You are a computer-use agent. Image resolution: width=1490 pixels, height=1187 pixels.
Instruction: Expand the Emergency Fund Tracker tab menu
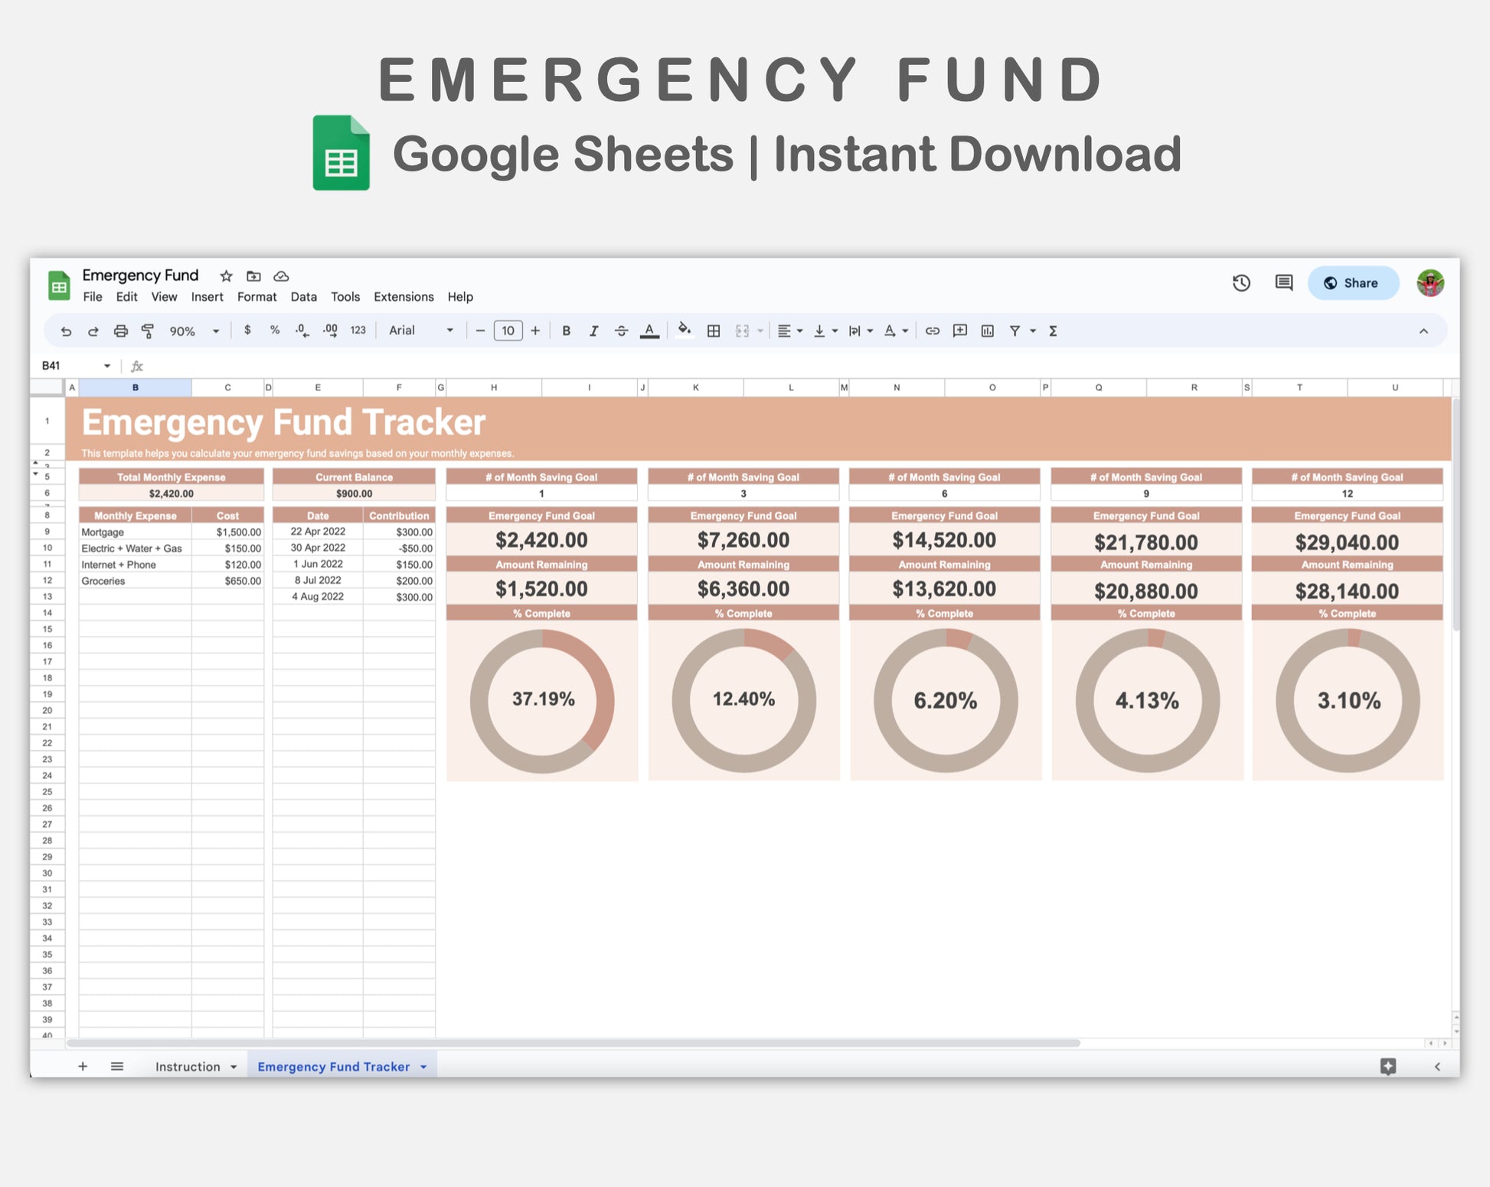423,1067
